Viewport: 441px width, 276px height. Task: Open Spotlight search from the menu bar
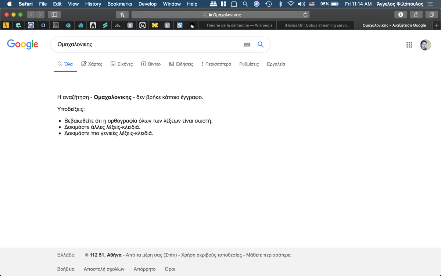pos(245,4)
